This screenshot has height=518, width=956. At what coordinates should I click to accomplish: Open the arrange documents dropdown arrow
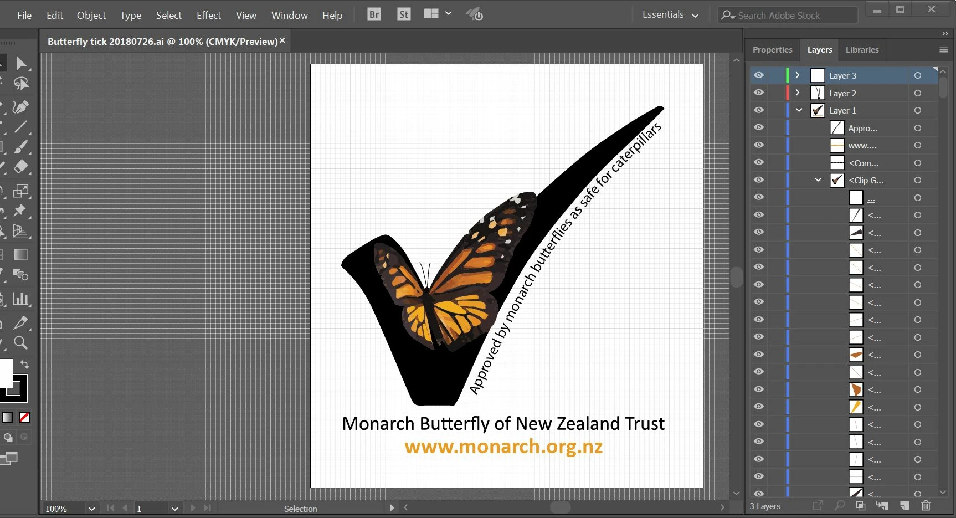(449, 13)
